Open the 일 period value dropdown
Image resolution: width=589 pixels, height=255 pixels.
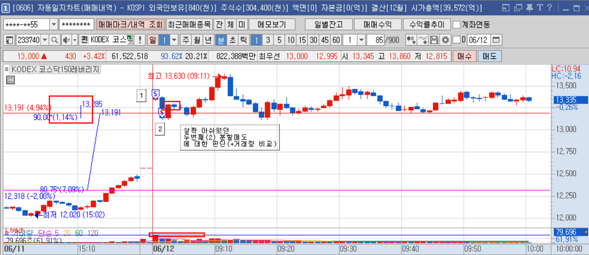pyautogui.click(x=175, y=40)
